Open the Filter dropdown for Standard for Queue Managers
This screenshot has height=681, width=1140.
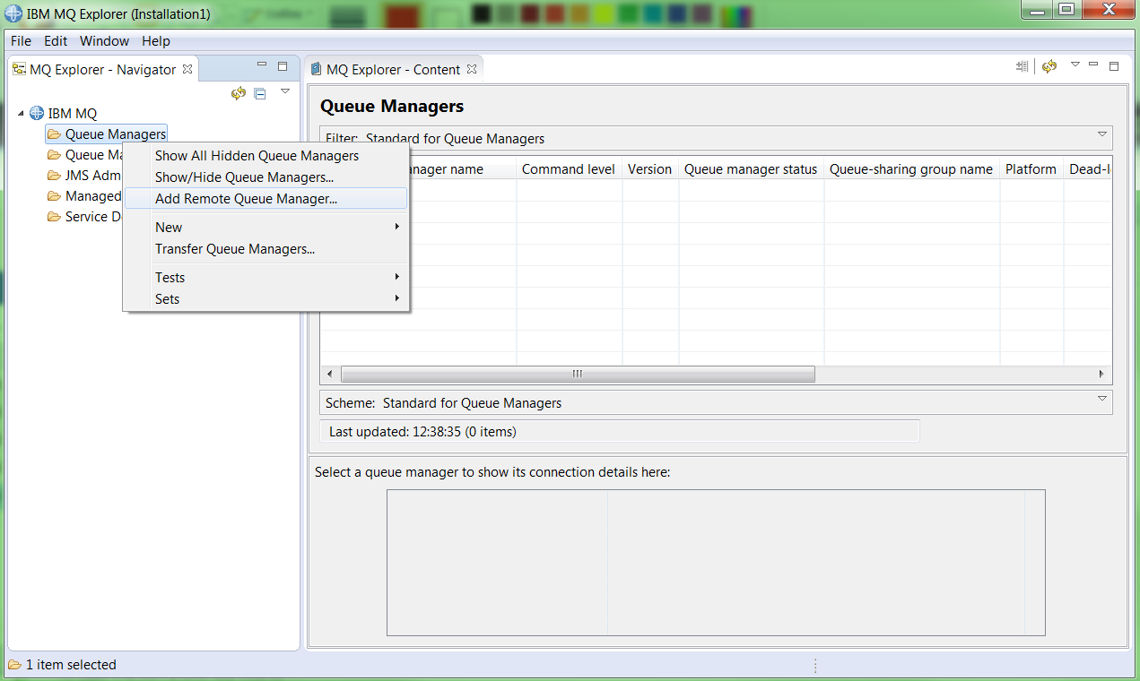pos(1101,134)
